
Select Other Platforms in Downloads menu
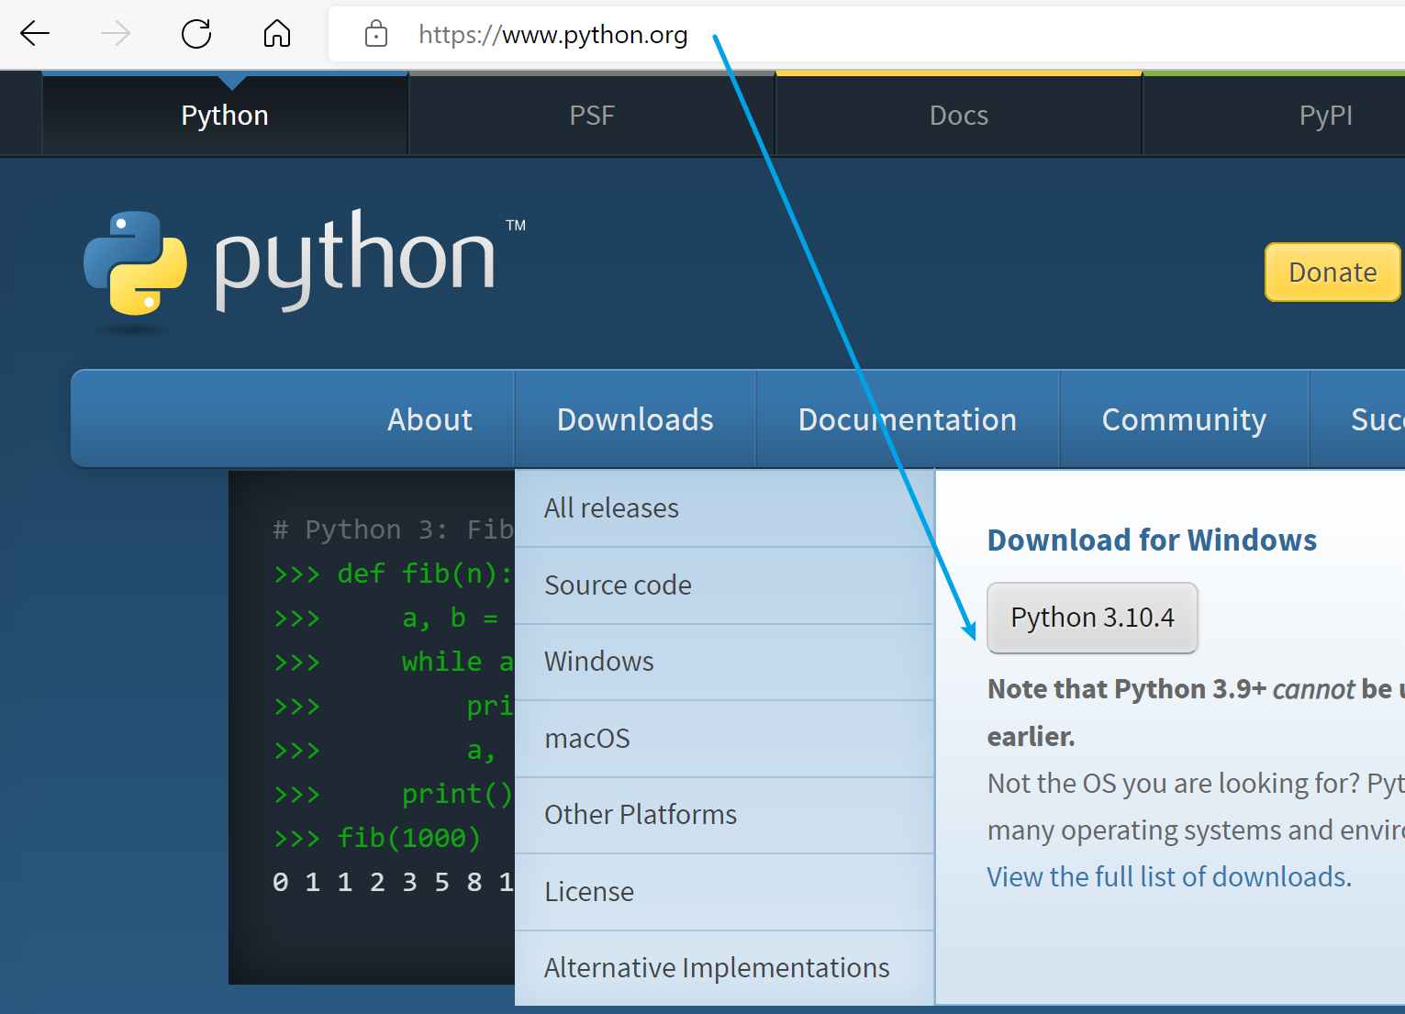(x=724, y=815)
